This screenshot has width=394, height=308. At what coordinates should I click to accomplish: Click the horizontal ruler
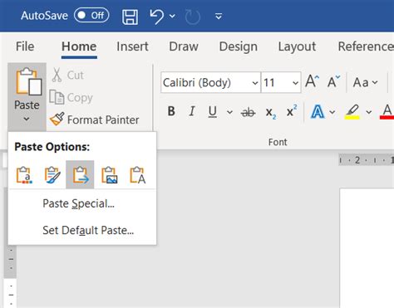tap(366, 160)
